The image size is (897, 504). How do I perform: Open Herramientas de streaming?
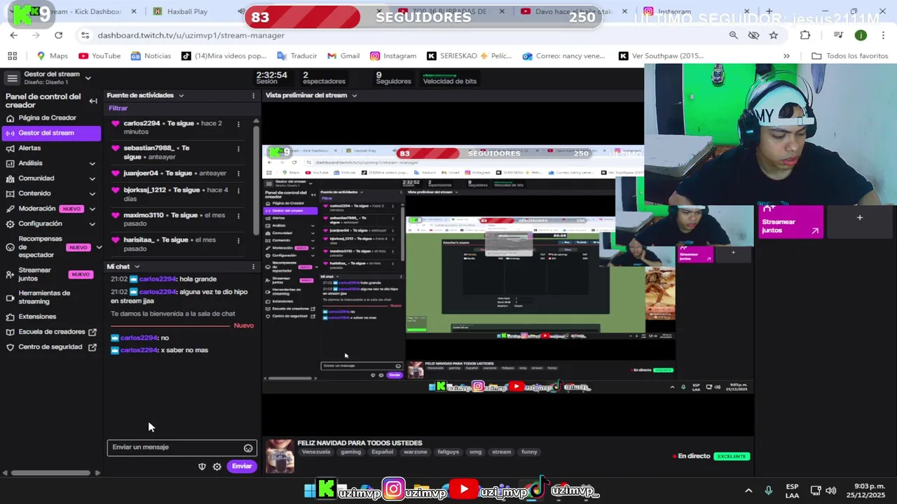click(x=44, y=297)
